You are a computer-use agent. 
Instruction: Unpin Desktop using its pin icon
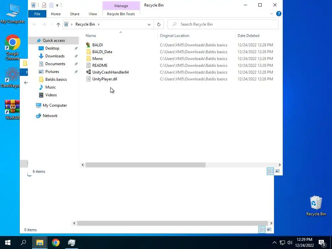pyautogui.click(x=76, y=49)
